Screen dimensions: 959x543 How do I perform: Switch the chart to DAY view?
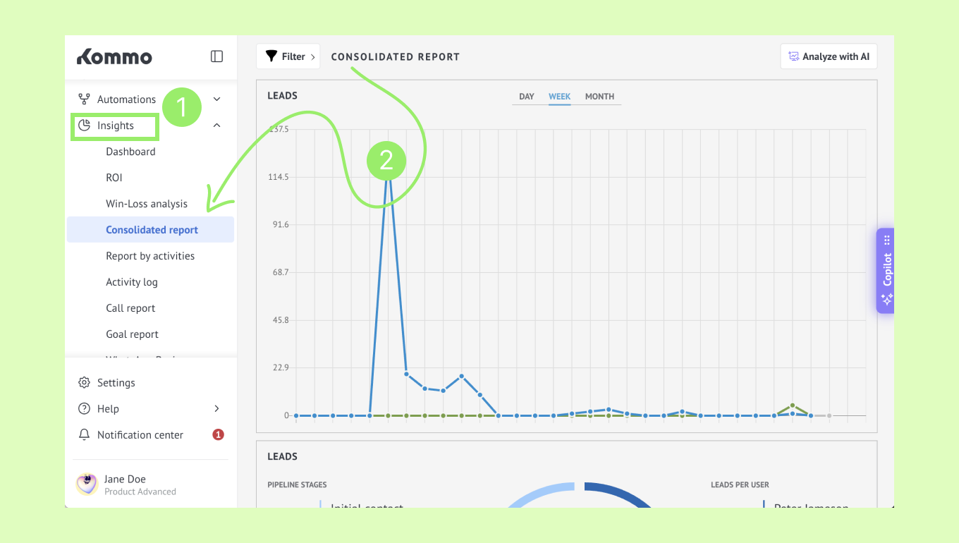[x=527, y=97]
